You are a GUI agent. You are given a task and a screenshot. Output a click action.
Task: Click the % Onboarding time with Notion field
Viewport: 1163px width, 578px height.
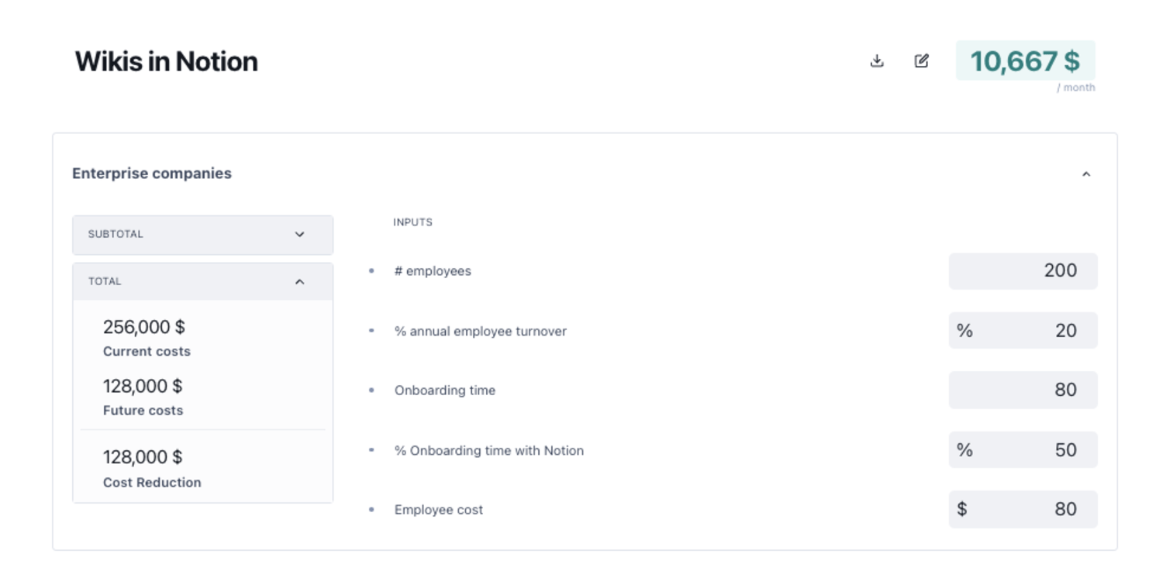1023,450
